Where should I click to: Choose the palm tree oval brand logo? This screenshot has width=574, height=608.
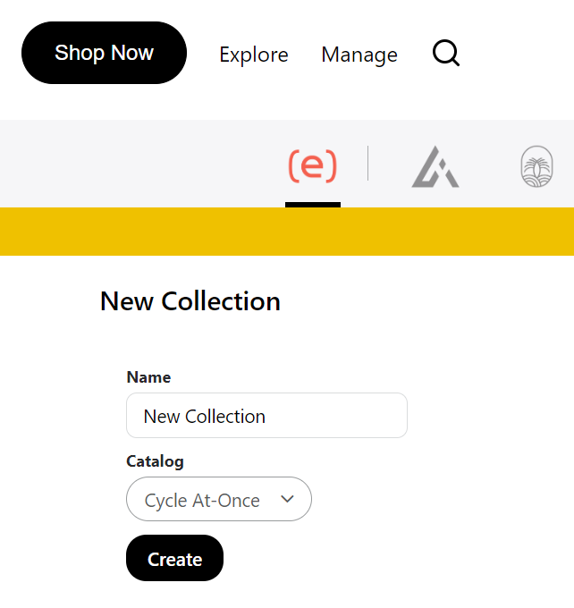click(x=536, y=167)
